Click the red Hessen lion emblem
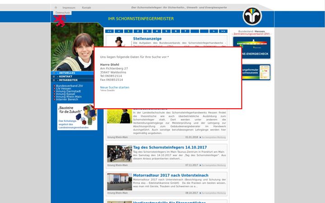Screen dimensions: 325x203 (x=60, y=21)
